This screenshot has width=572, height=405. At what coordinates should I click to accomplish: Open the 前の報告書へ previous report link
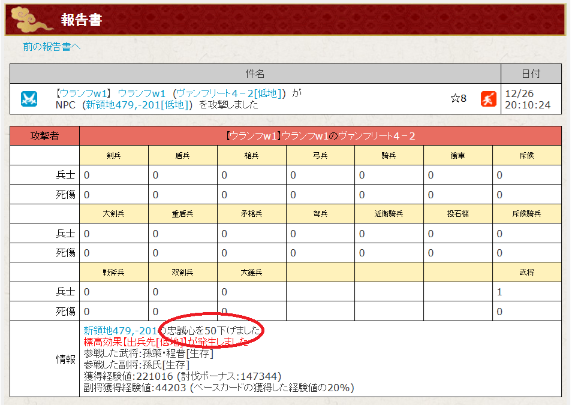[x=52, y=47]
